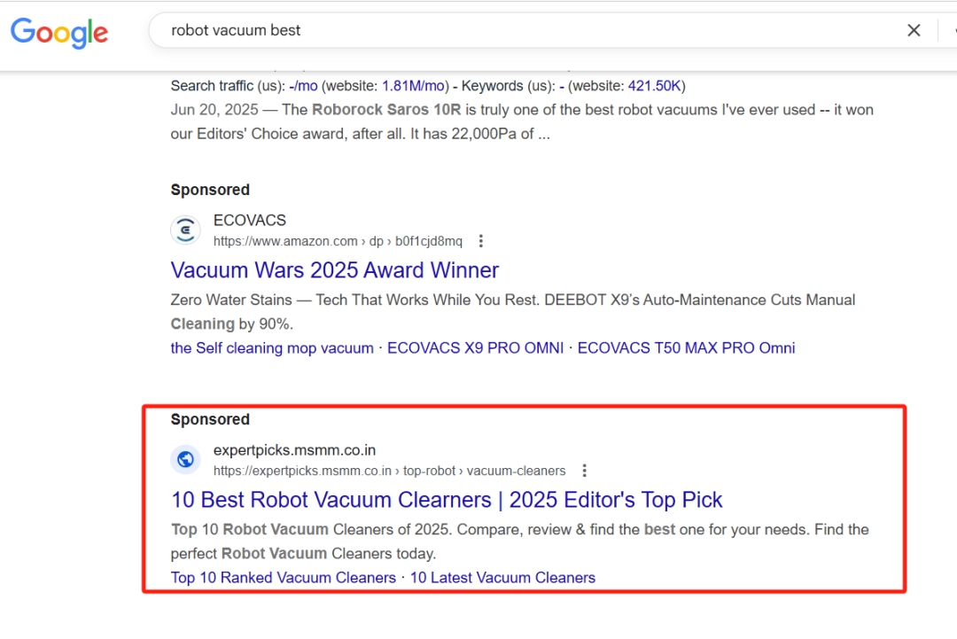This screenshot has width=957, height=639.
Task: Open the ECOVACS T50 MAX PRO Omni sitelink
Action: [686, 348]
